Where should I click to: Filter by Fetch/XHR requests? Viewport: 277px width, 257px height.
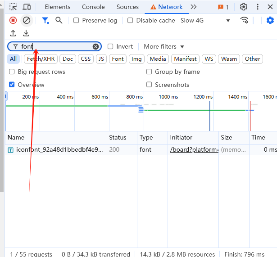click(41, 59)
